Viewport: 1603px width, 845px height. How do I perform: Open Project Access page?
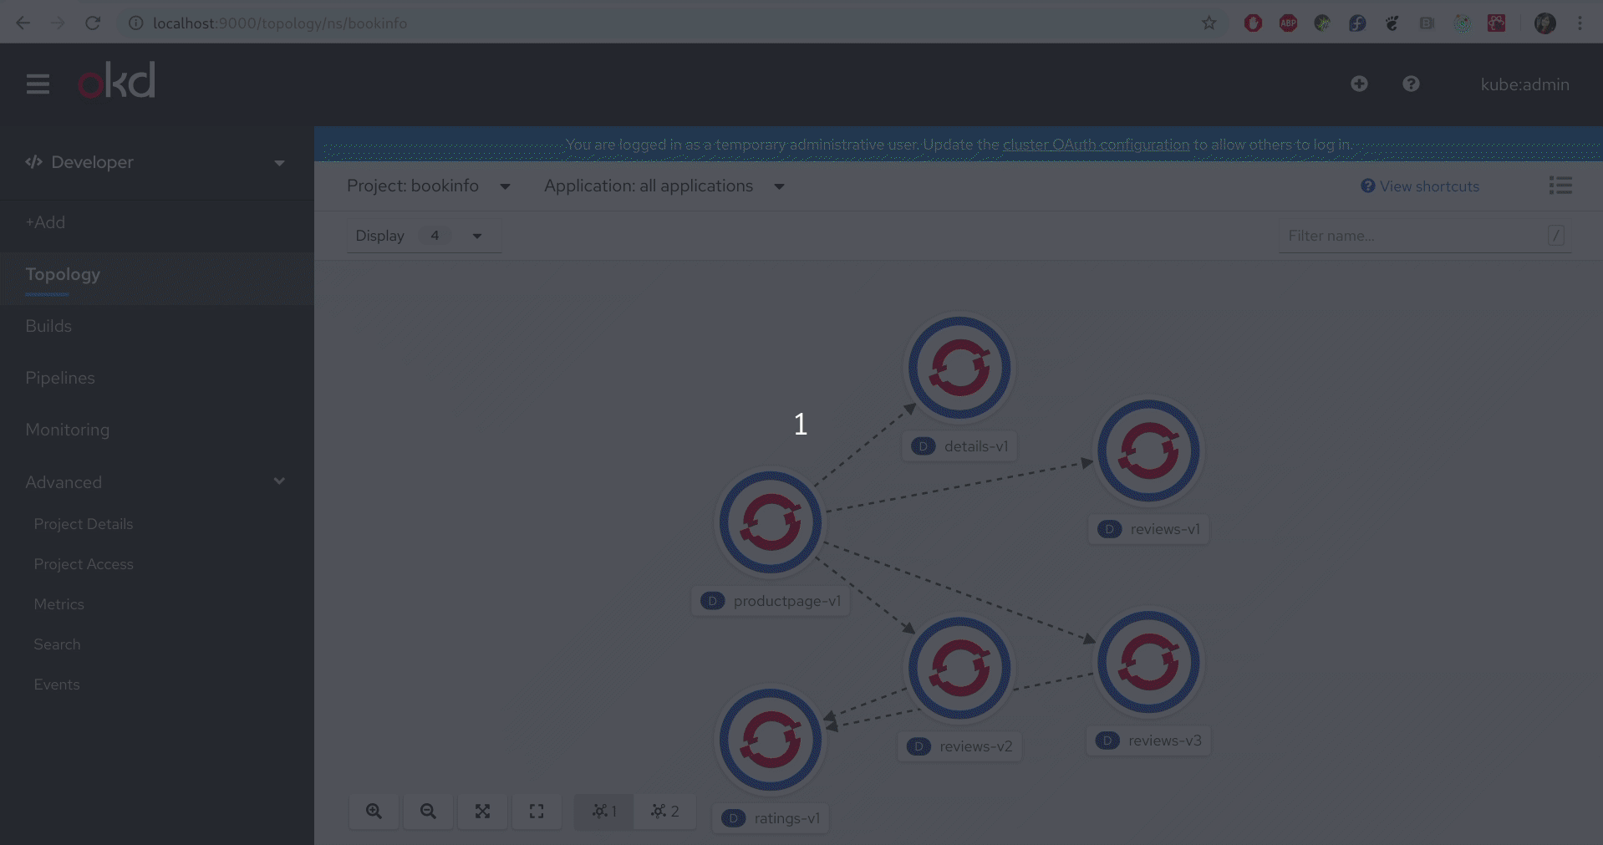click(x=84, y=564)
